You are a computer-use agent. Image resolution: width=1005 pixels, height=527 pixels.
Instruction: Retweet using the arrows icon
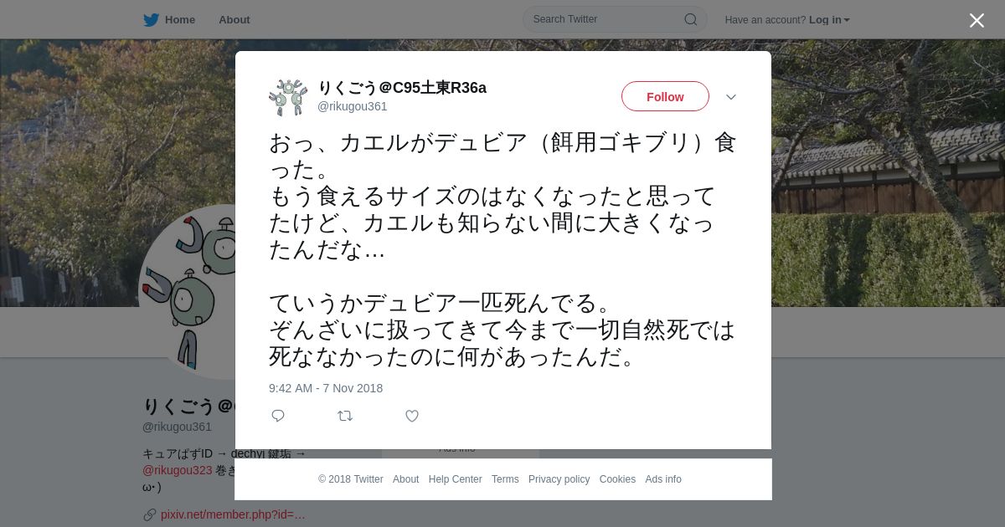coord(345,416)
